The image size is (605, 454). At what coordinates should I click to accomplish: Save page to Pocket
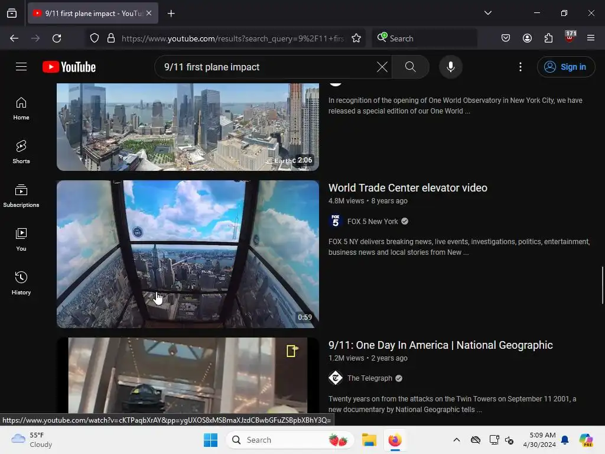[x=506, y=38]
